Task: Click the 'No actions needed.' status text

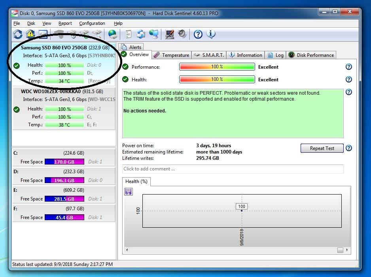Action: 145,111
